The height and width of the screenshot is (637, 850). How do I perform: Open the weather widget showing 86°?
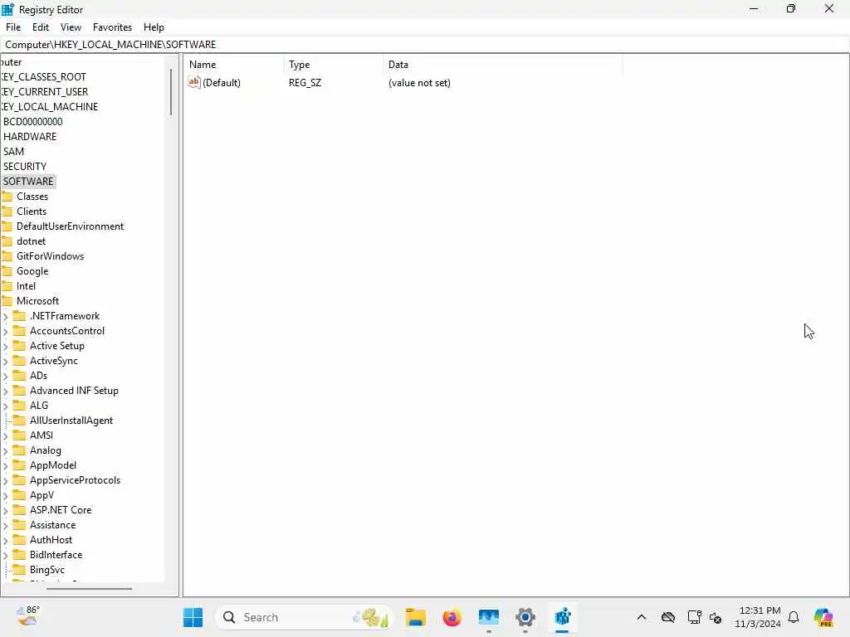coord(27,616)
